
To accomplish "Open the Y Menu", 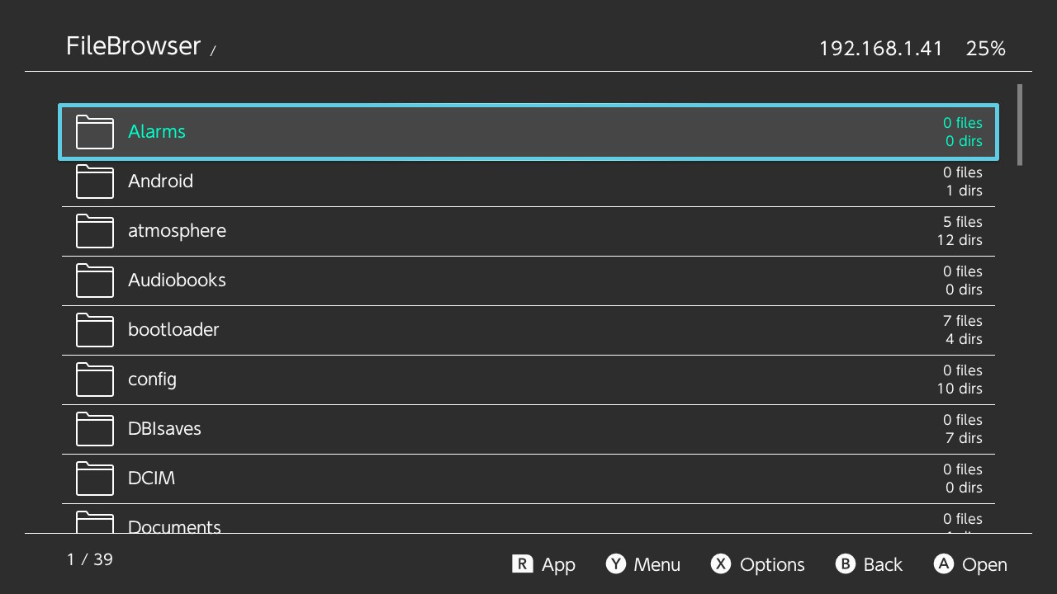I will coord(643,564).
